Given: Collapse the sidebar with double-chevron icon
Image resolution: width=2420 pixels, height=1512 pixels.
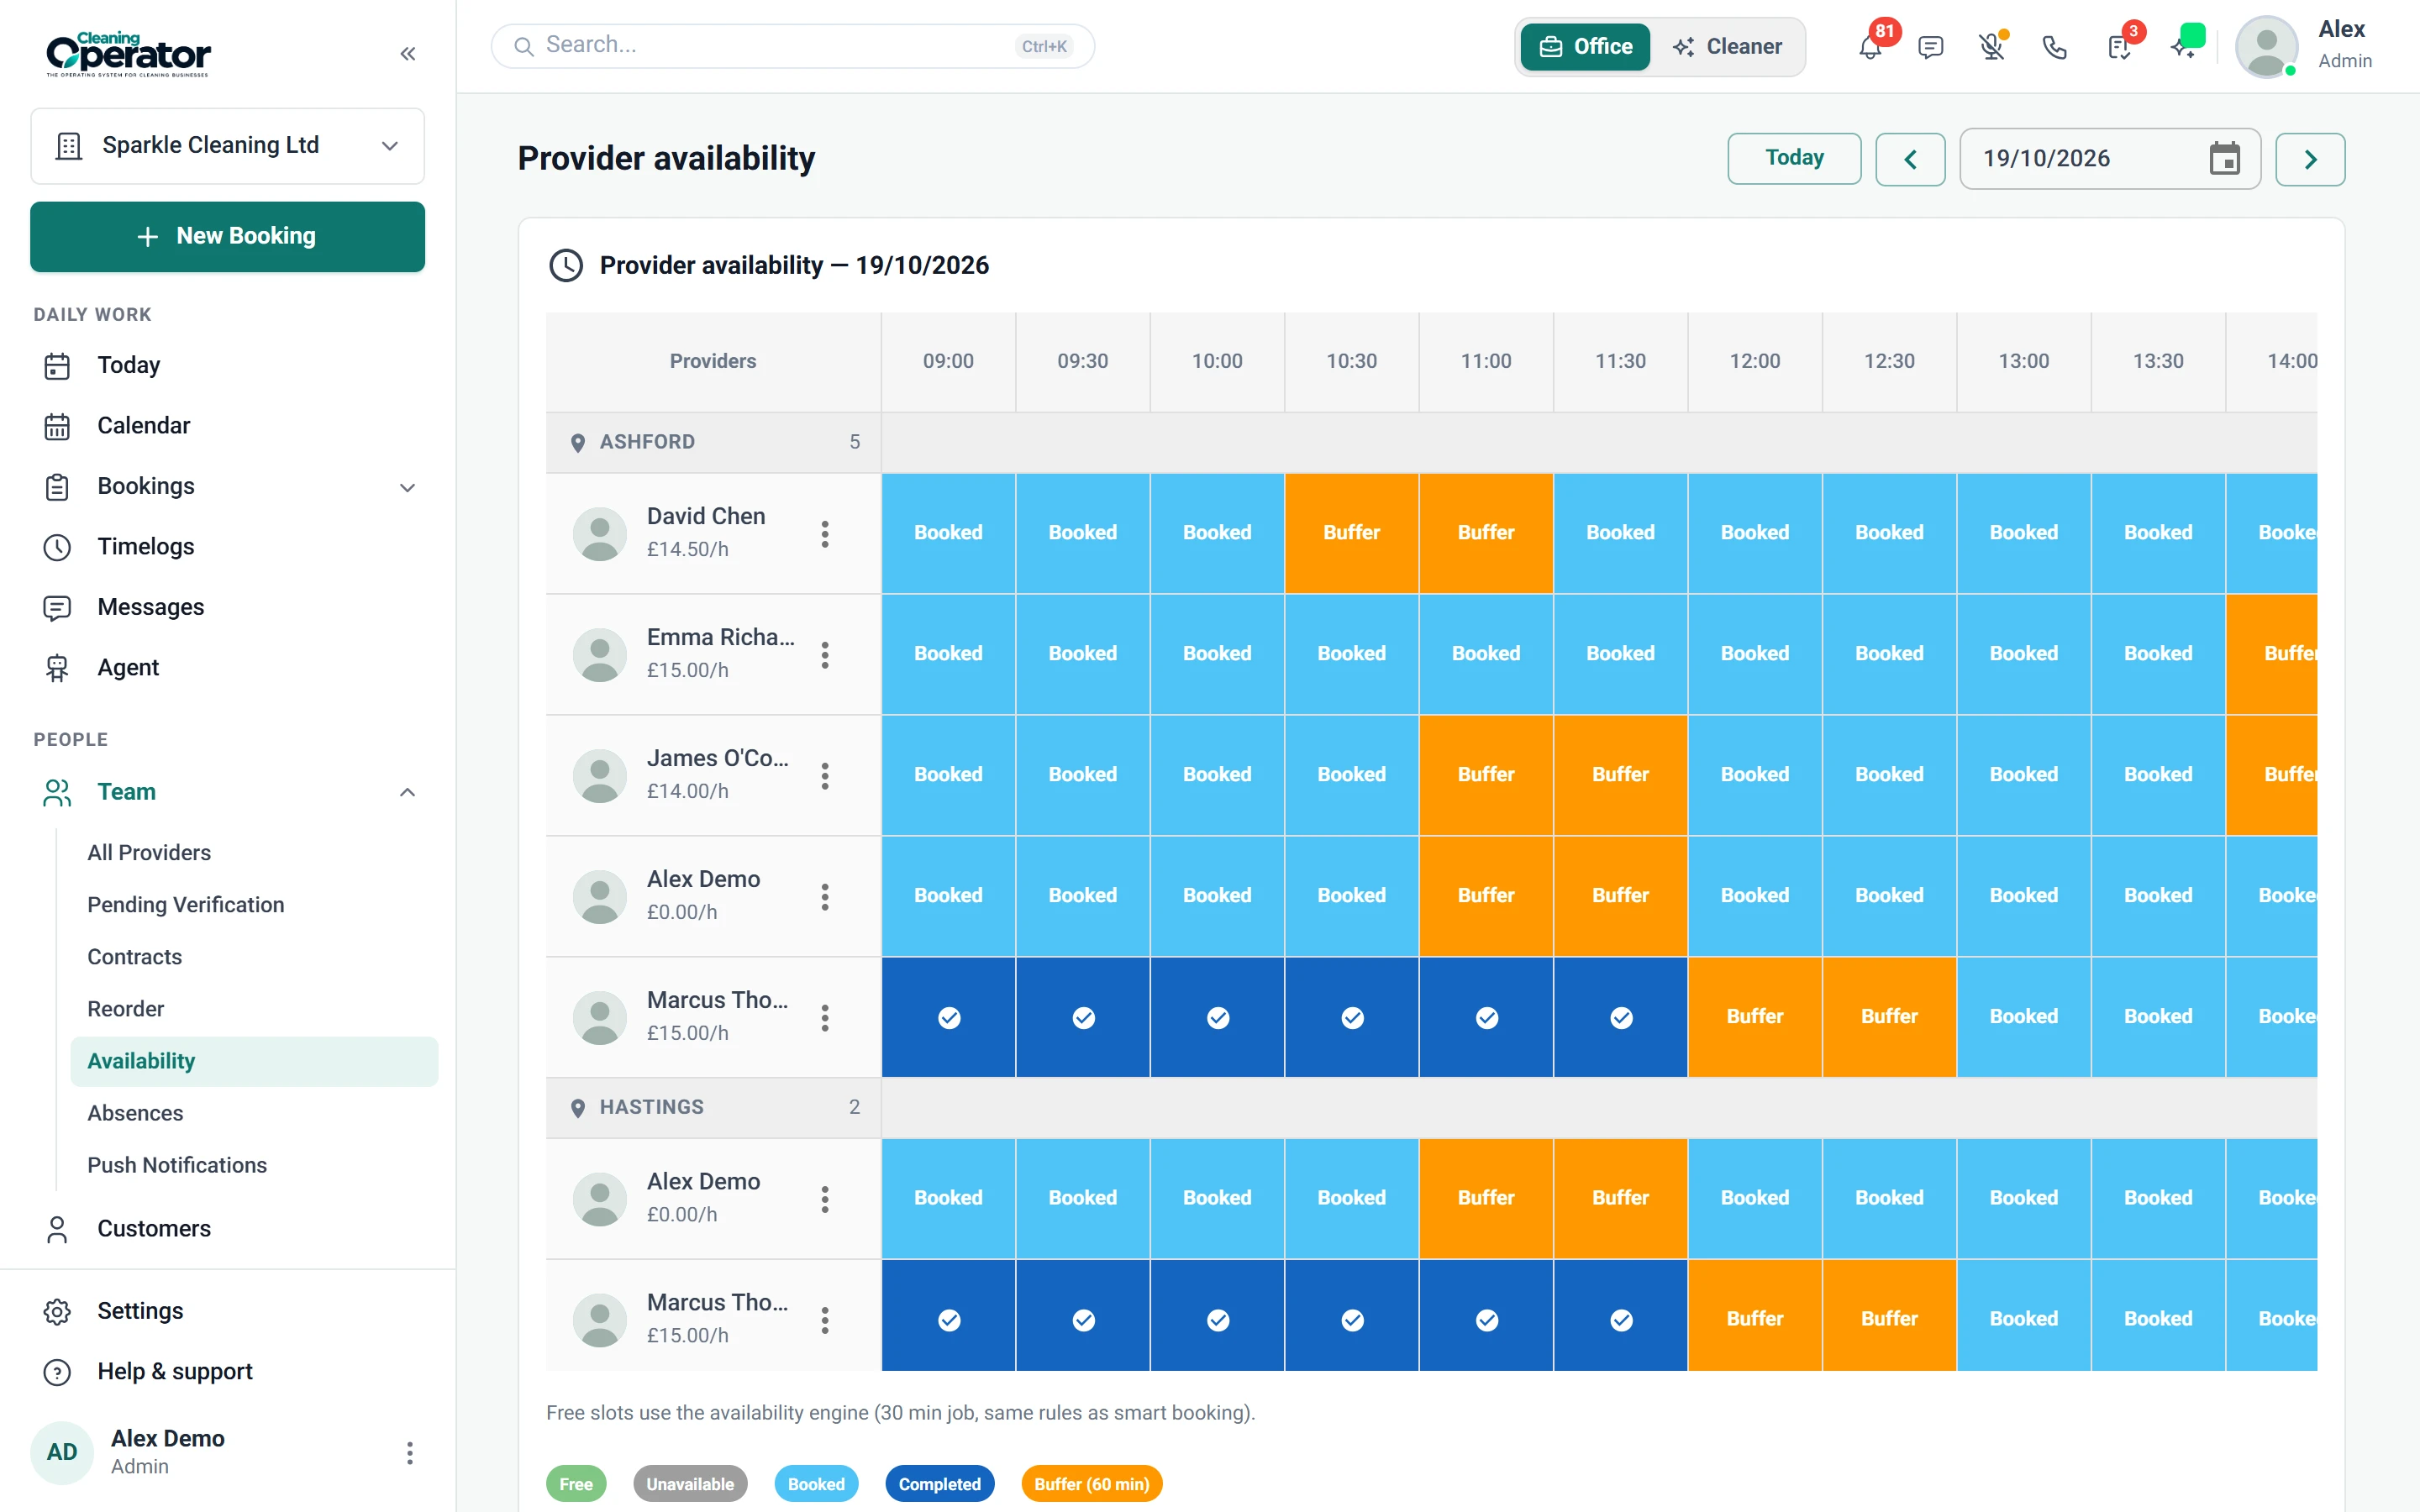Looking at the screenshot, I should coord(407,54).
